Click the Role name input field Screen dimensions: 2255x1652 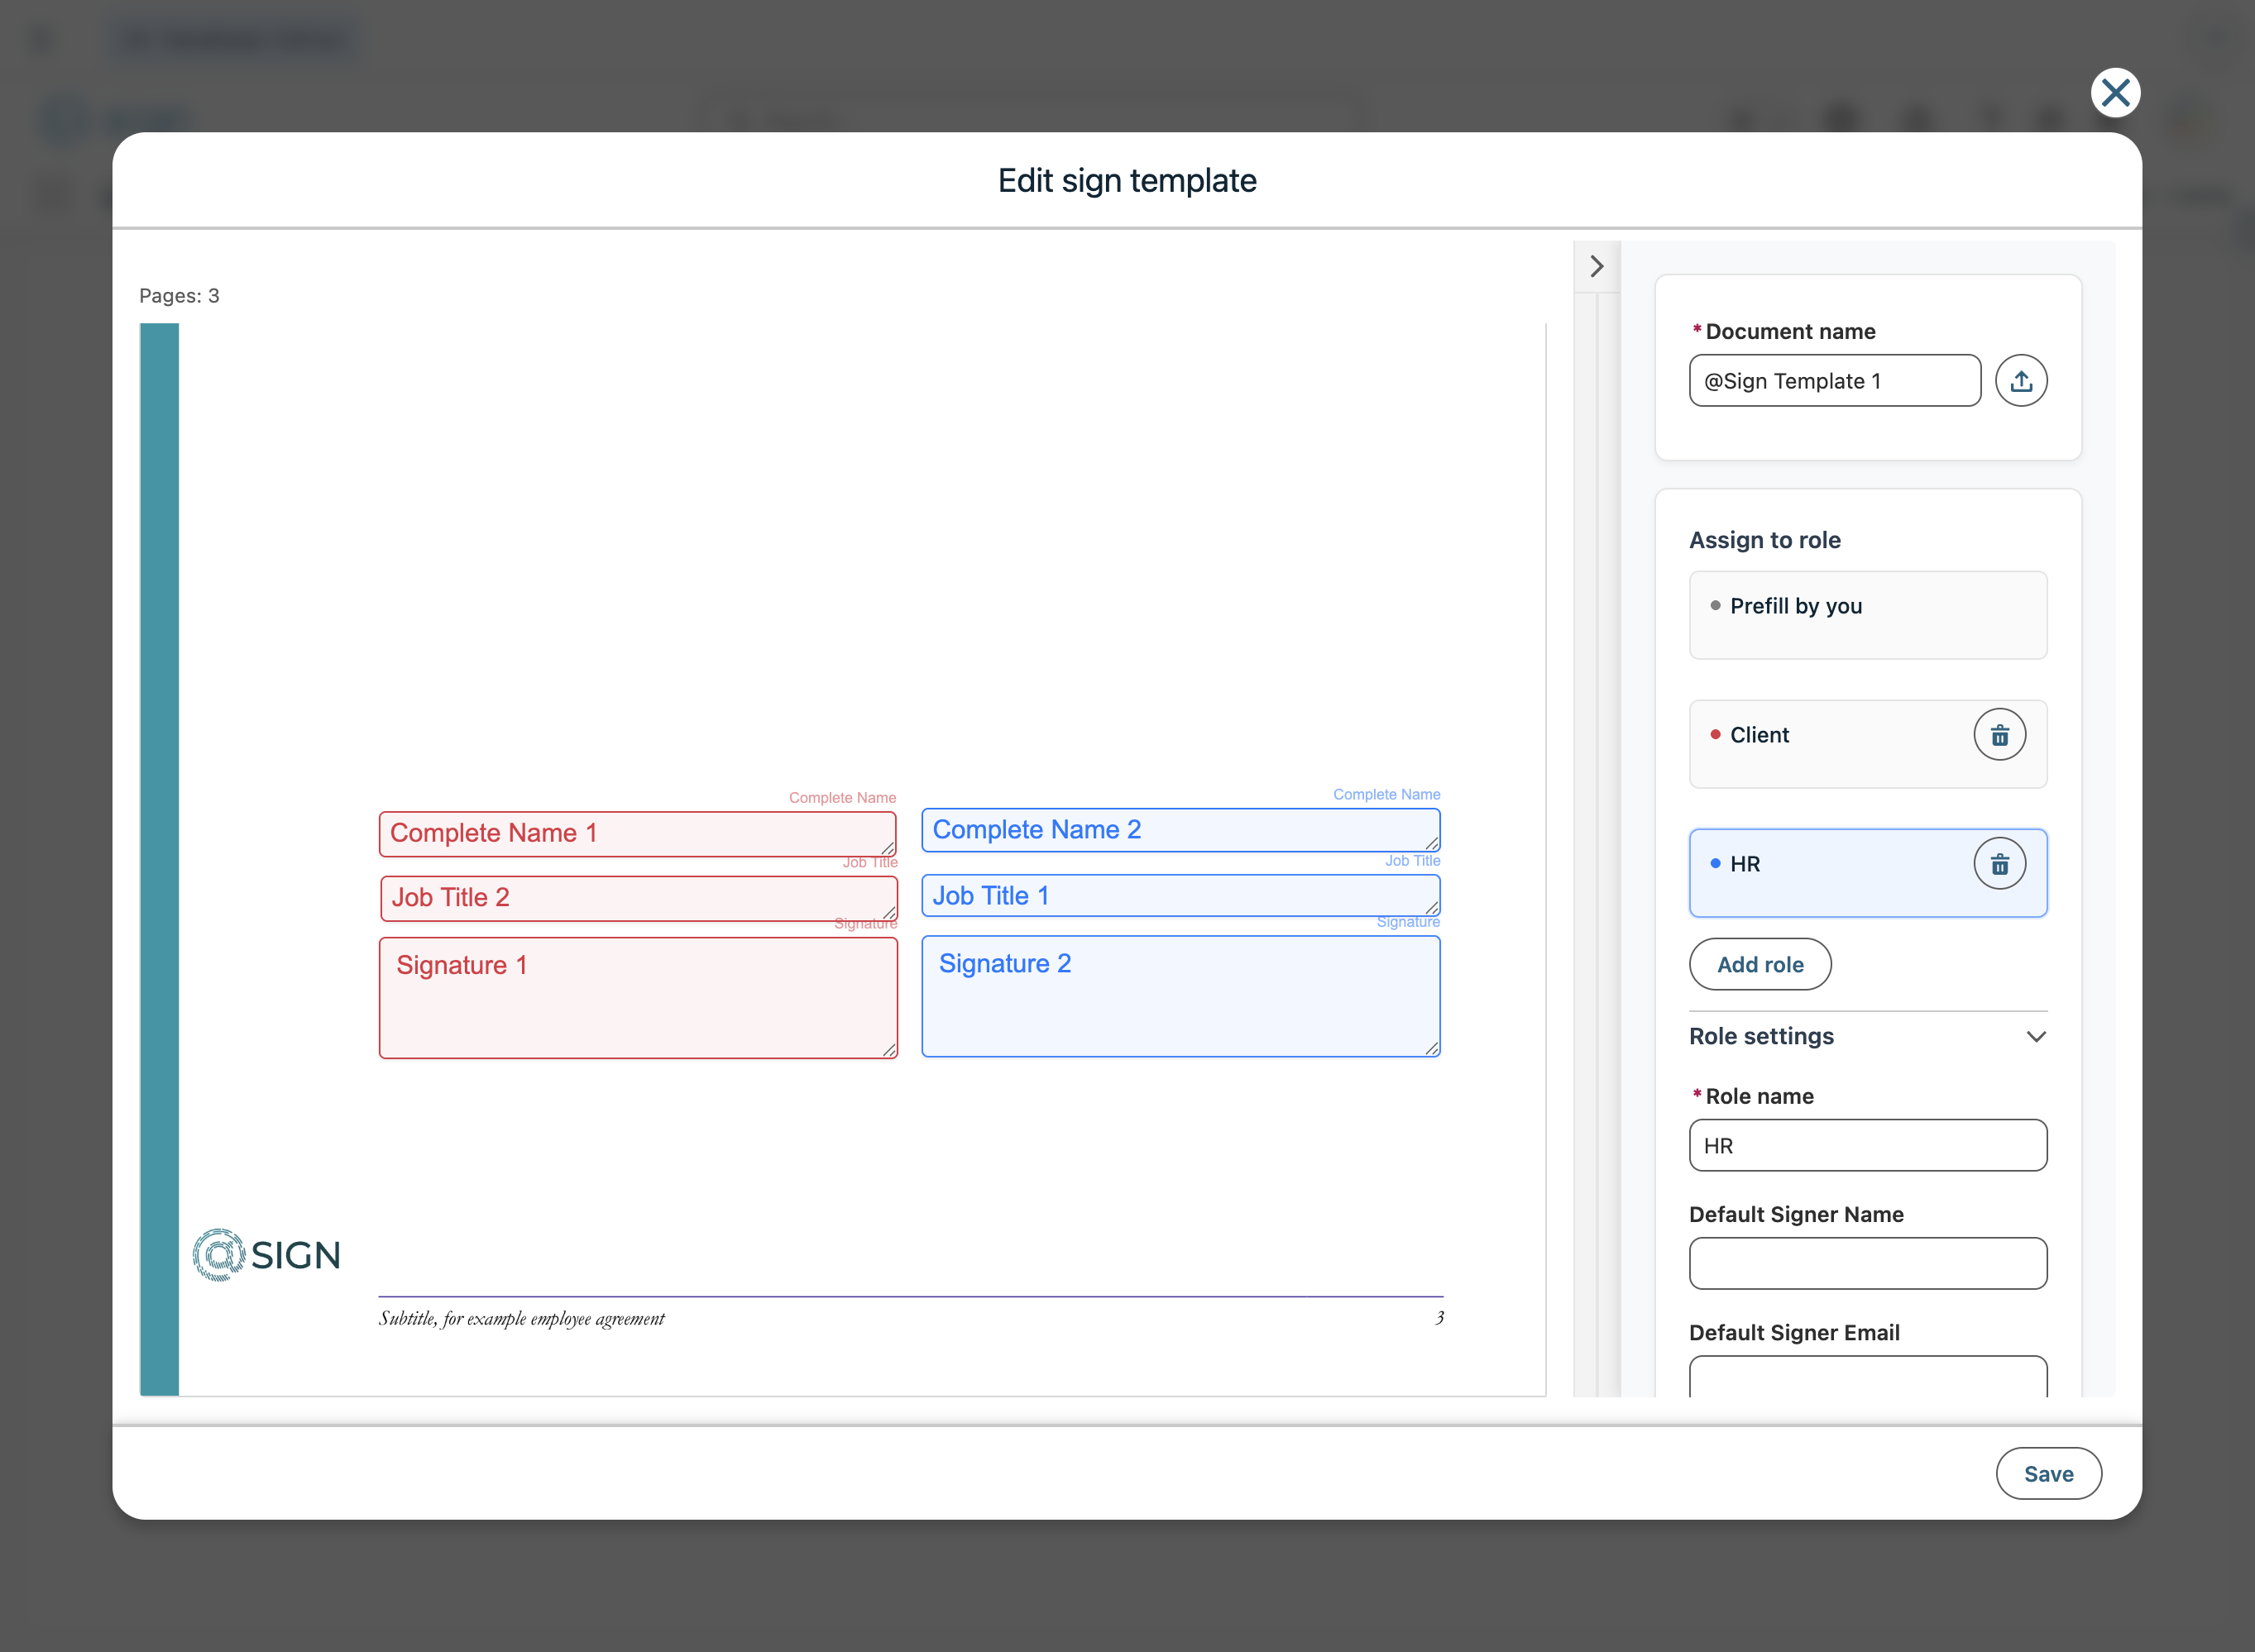1867,1145
